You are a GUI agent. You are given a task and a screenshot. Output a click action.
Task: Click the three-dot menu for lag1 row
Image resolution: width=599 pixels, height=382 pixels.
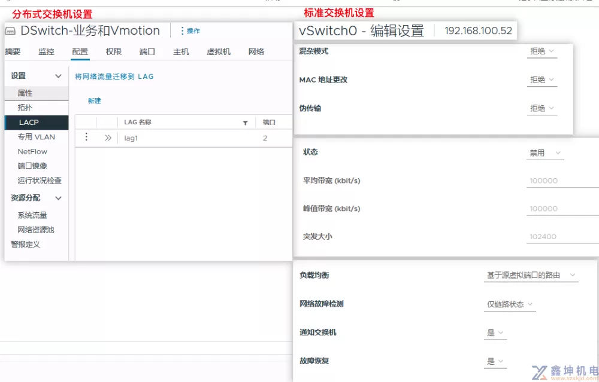coord(86,136)
